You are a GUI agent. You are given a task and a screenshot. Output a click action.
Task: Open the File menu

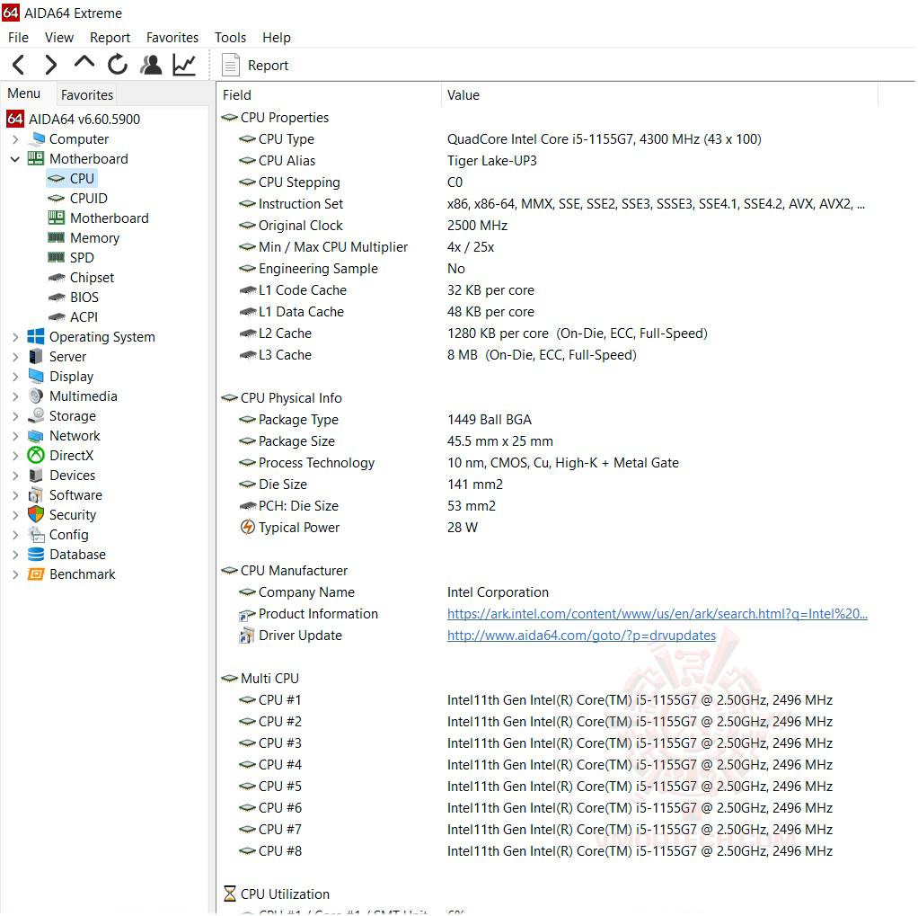pos(18,38)
